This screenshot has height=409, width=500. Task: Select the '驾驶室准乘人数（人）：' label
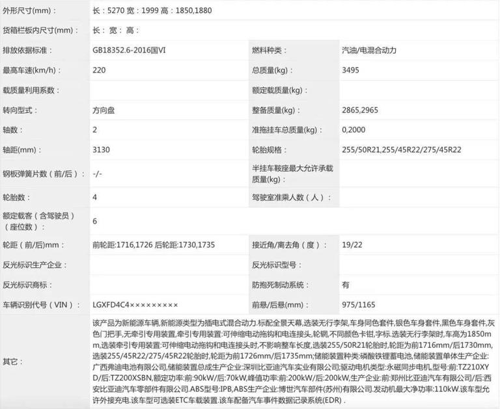pos(292,198)
